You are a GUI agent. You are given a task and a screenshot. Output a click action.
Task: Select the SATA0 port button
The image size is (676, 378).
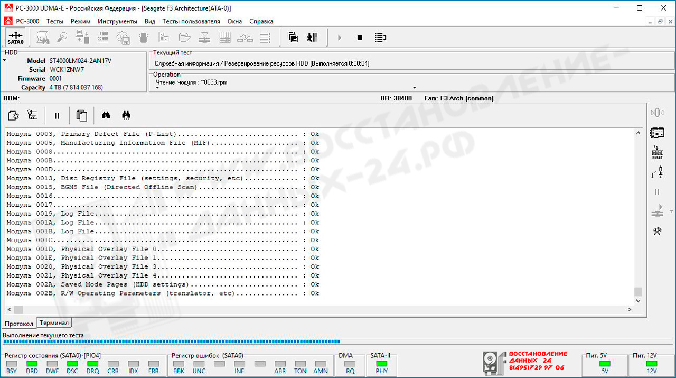(15, 38)
